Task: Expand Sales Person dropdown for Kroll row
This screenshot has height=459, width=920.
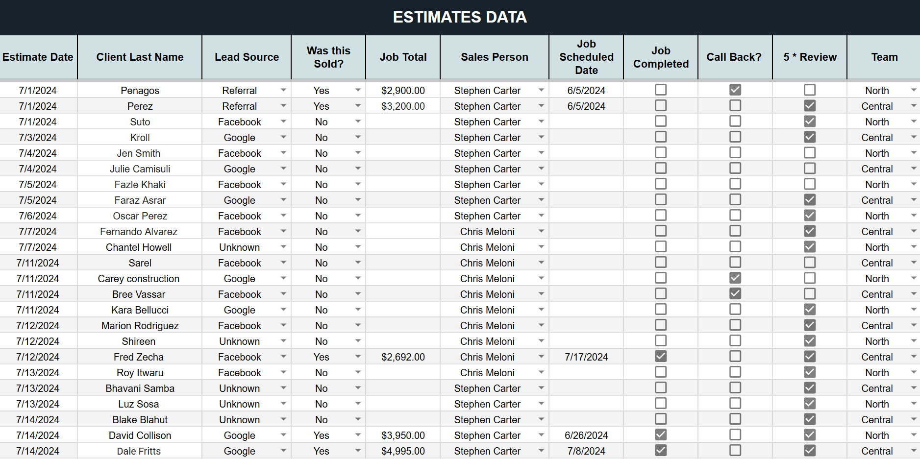Action: click(541, 137)
